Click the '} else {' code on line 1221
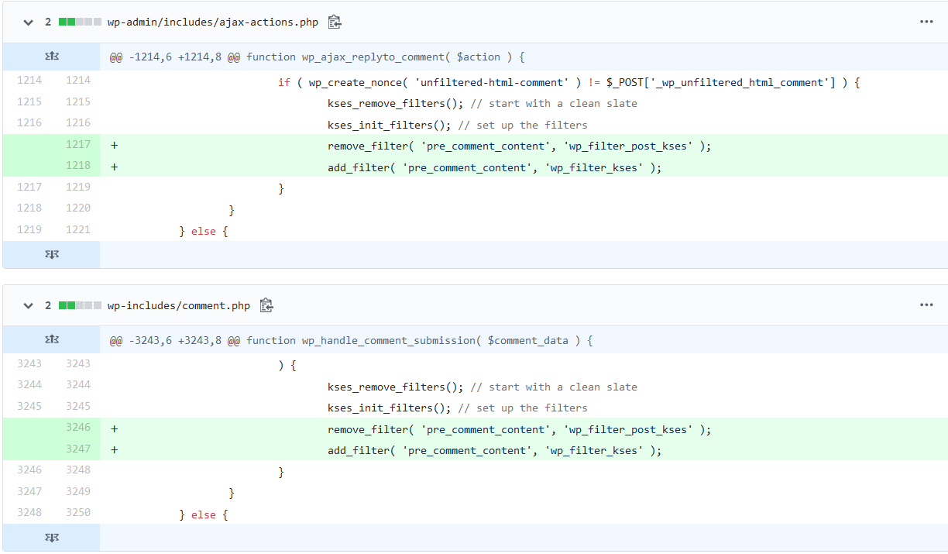948x554 pixels. (204, 232)
